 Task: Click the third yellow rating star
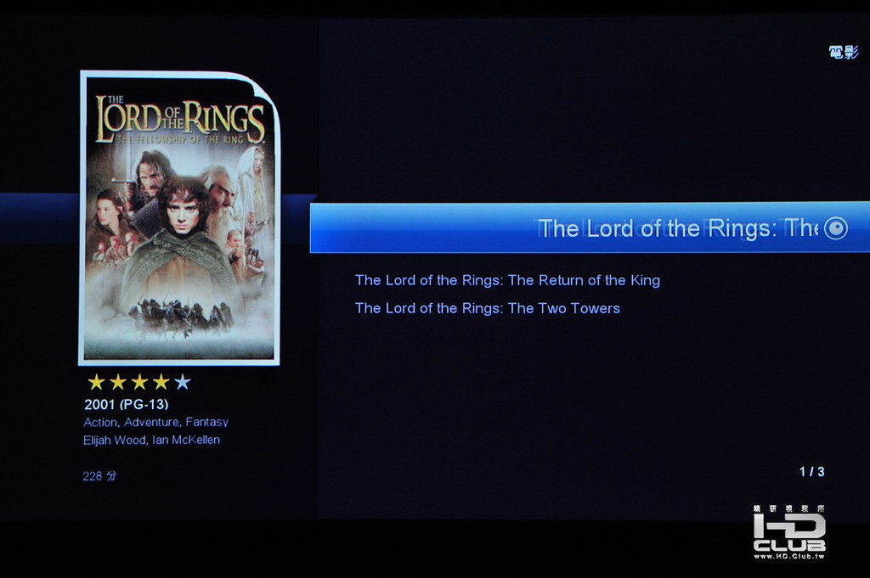(139, 382)
